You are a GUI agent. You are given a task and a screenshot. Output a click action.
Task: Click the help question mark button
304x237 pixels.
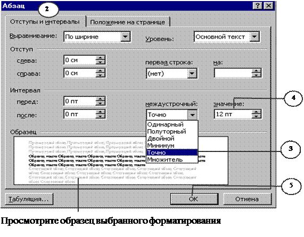click(258, 5)
